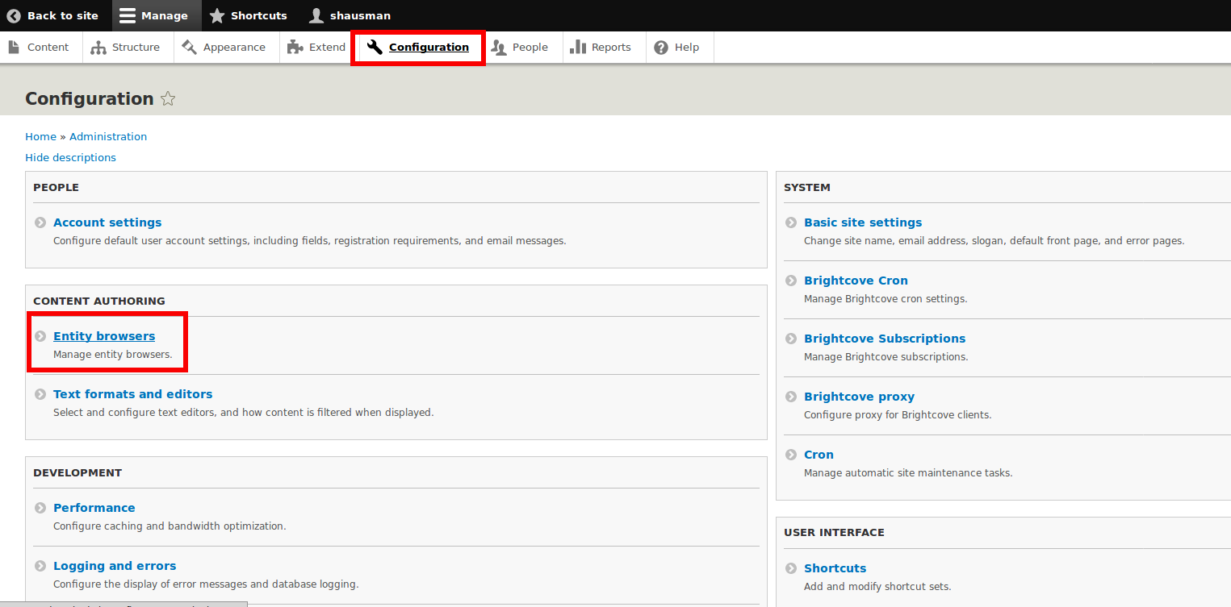
Task: Open the People admin menu
Action: (x=521, y=48)
